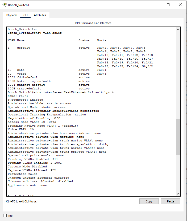187x221 pixels.
Task: Click 'Operational Trunking Encapsulation: native' line
Action: pos(47,115)
